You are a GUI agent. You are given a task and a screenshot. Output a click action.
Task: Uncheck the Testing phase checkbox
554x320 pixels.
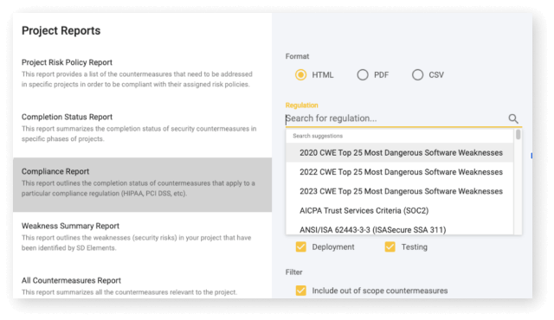pos(390,247)
